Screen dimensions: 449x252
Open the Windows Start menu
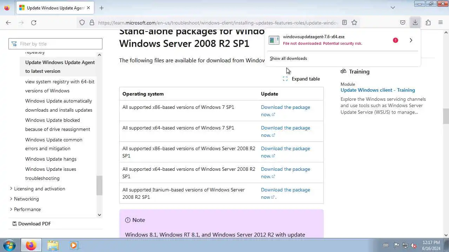(9, 245)
